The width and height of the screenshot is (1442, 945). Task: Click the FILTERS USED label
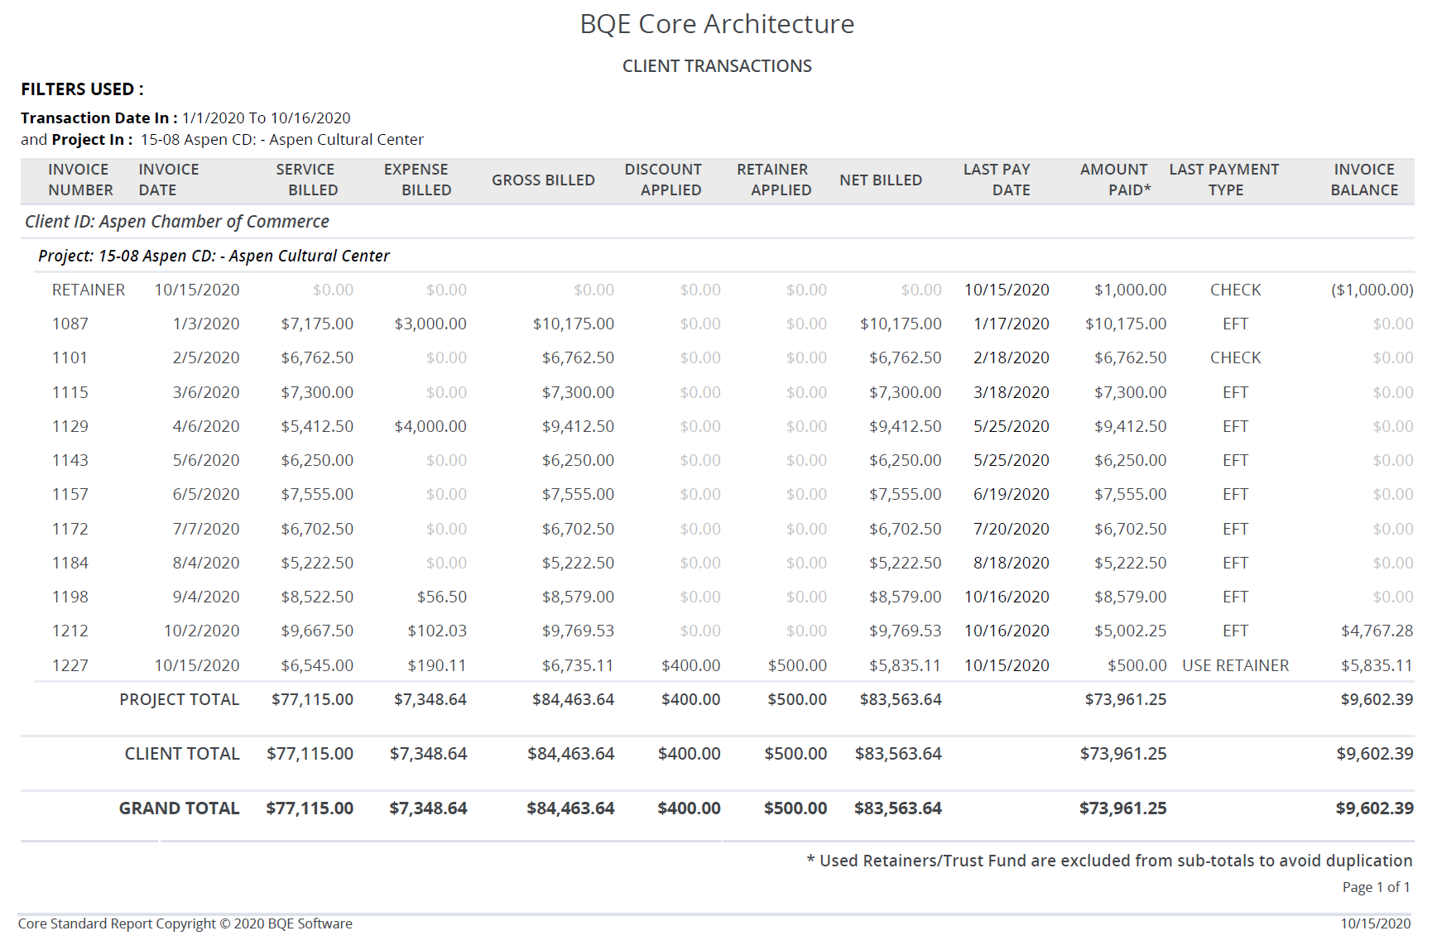[82, 89]
